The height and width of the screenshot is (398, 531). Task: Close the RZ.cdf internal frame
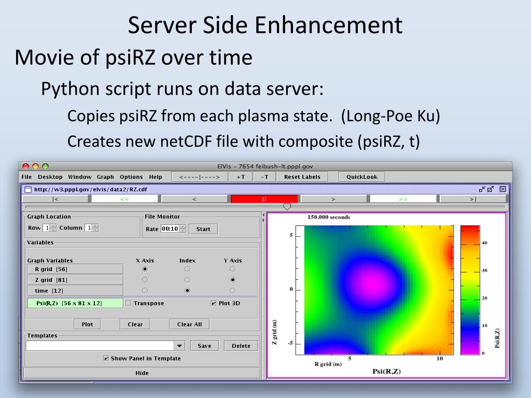click(x=503, y=189)
